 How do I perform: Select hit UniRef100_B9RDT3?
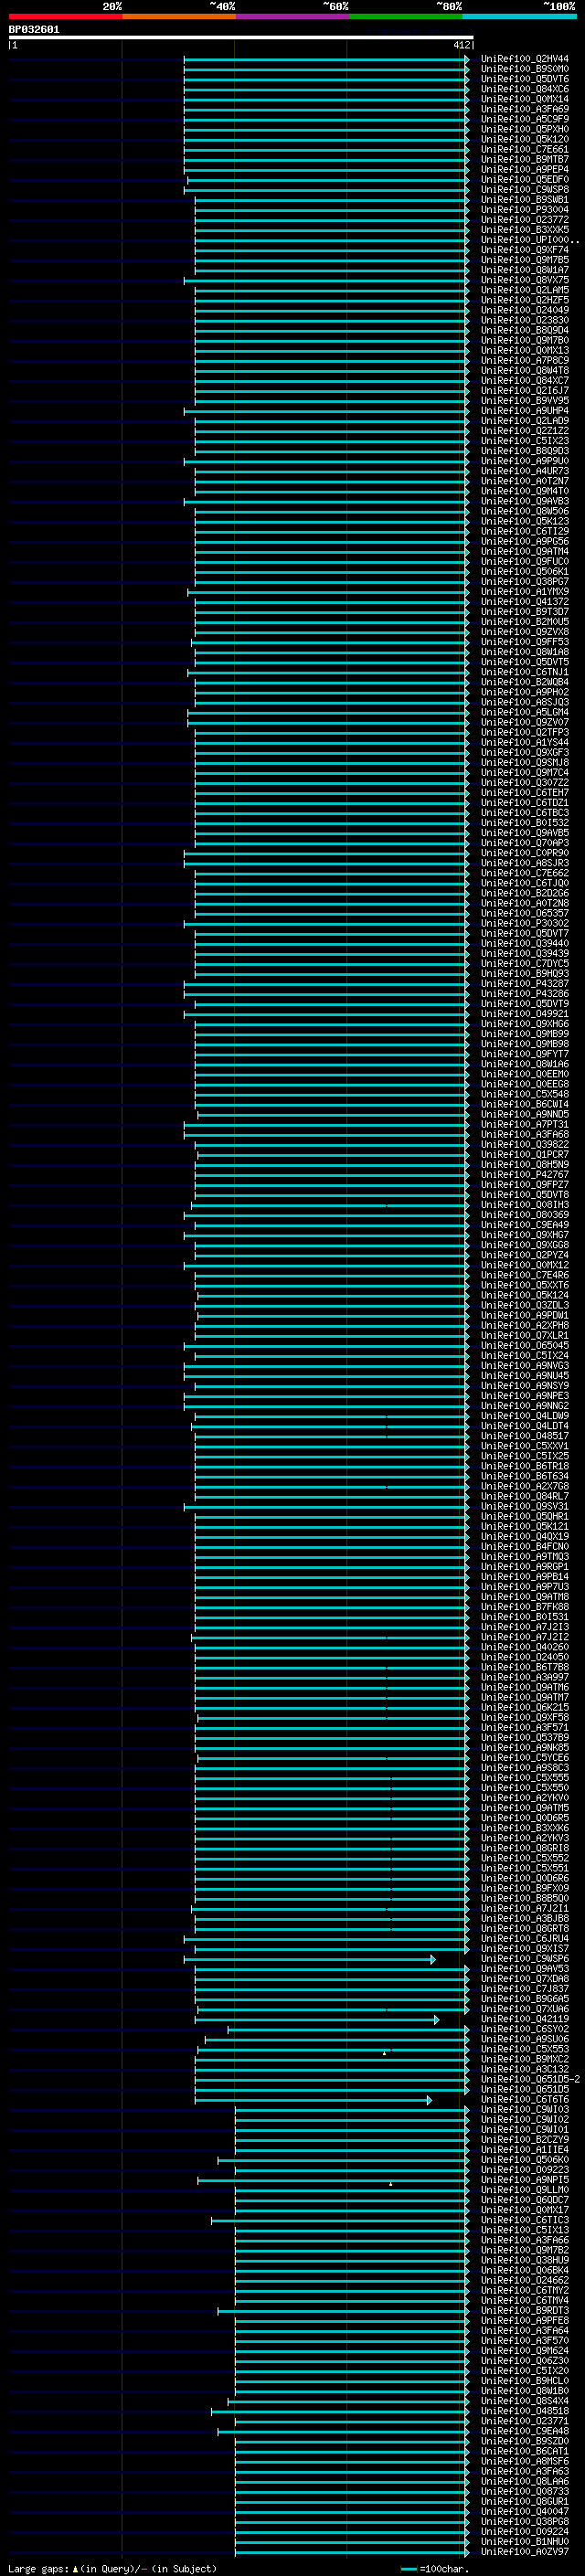tap(525, 2311)
